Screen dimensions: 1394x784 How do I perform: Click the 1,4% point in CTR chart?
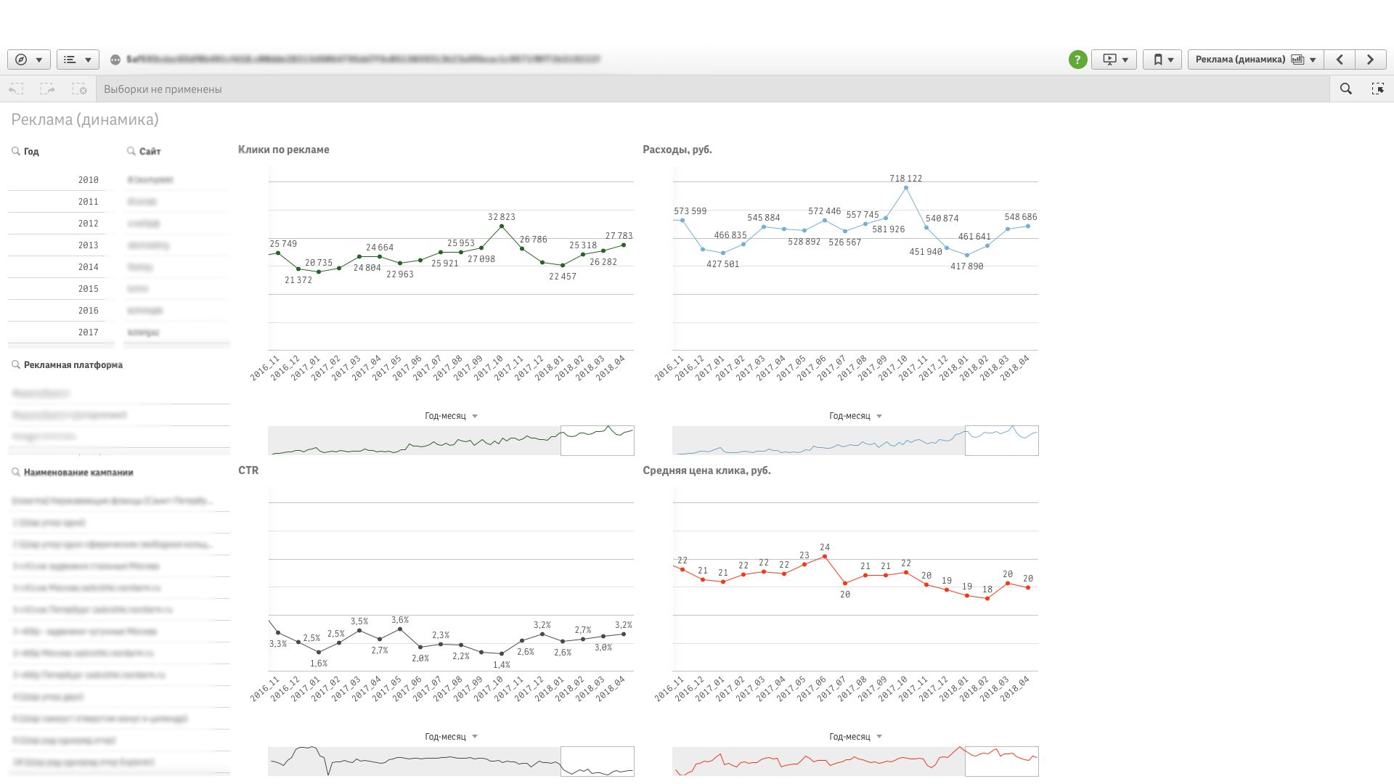tap(502, 654)
